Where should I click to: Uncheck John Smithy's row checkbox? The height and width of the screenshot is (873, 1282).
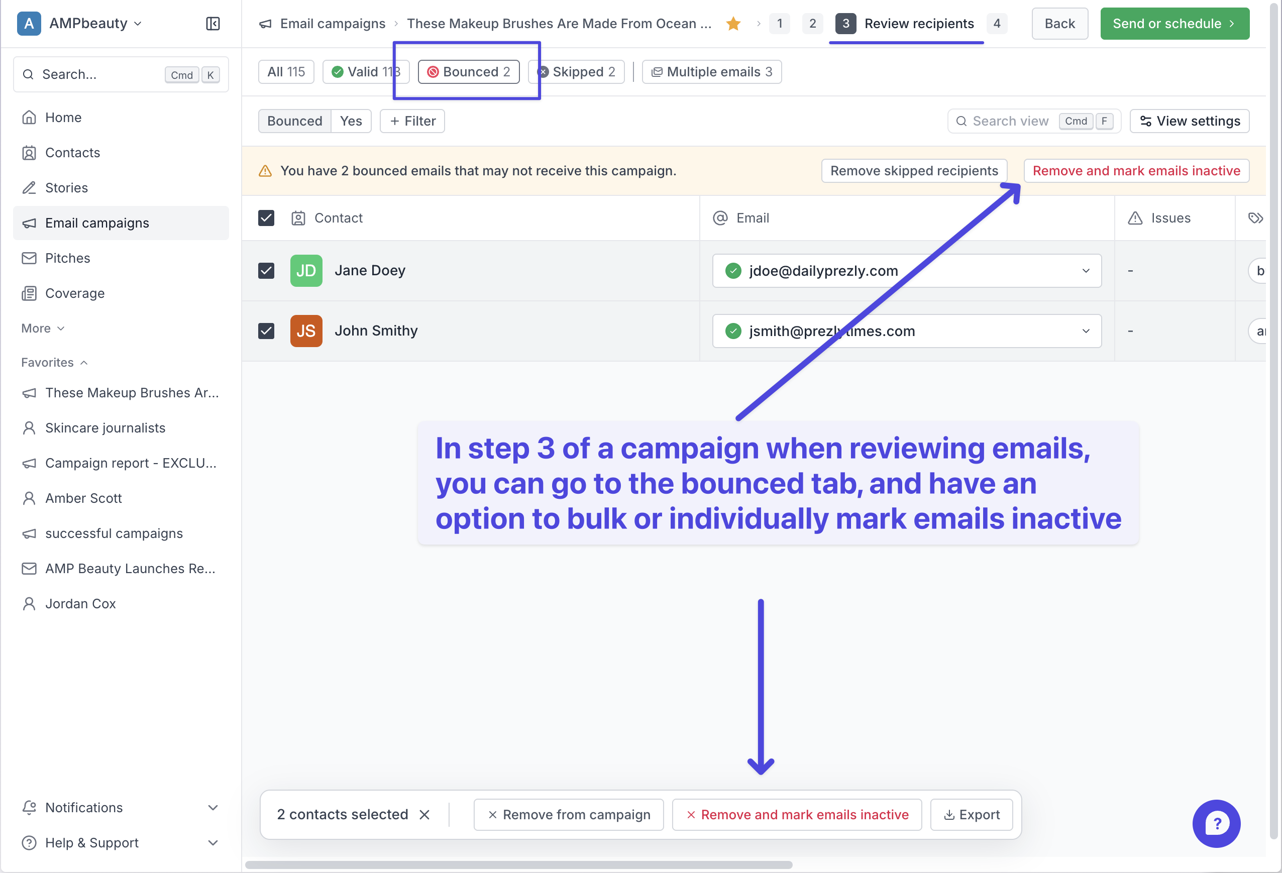click(266, 331)
